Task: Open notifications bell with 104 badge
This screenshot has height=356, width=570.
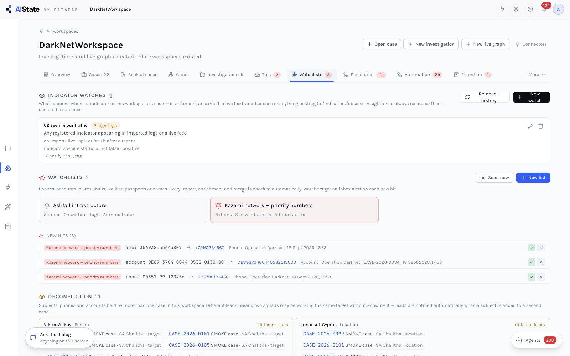Action: pos(544,9)
